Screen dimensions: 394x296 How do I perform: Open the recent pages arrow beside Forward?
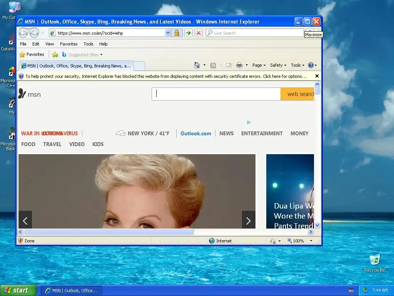42,33
